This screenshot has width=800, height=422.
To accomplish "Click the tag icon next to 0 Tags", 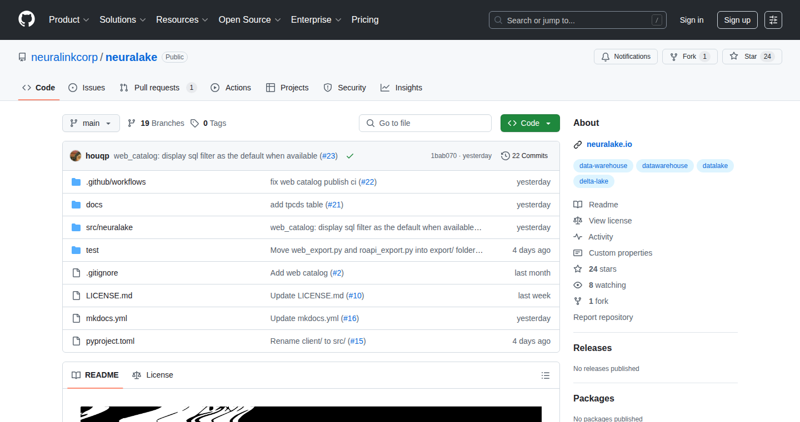I will pos(194,123).
